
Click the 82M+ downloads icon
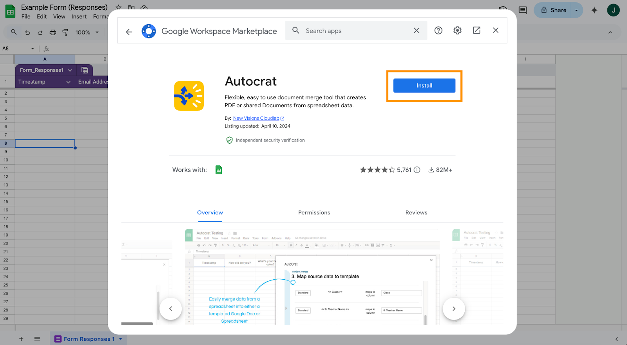(431, 170)
